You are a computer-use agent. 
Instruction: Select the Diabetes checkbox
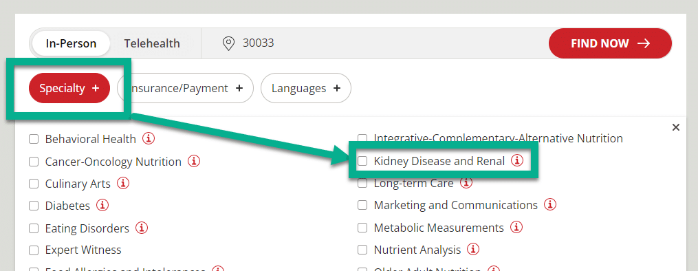click(x=34, y=206)
